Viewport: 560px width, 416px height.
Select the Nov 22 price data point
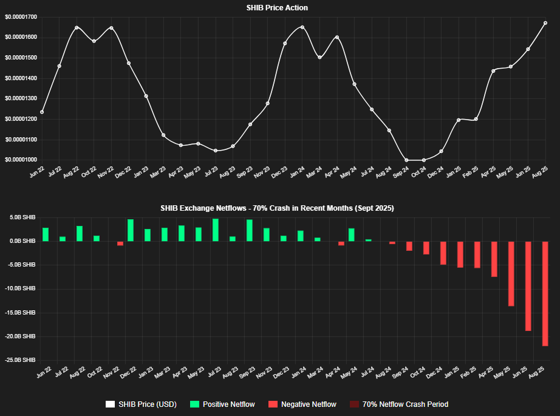click(111, 28)
